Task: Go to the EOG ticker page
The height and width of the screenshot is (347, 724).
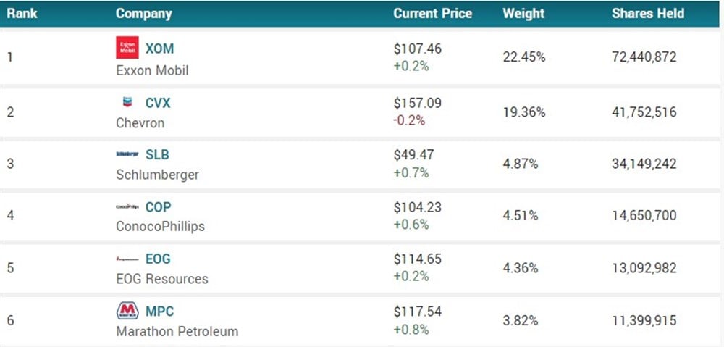Action: [158, 259]
